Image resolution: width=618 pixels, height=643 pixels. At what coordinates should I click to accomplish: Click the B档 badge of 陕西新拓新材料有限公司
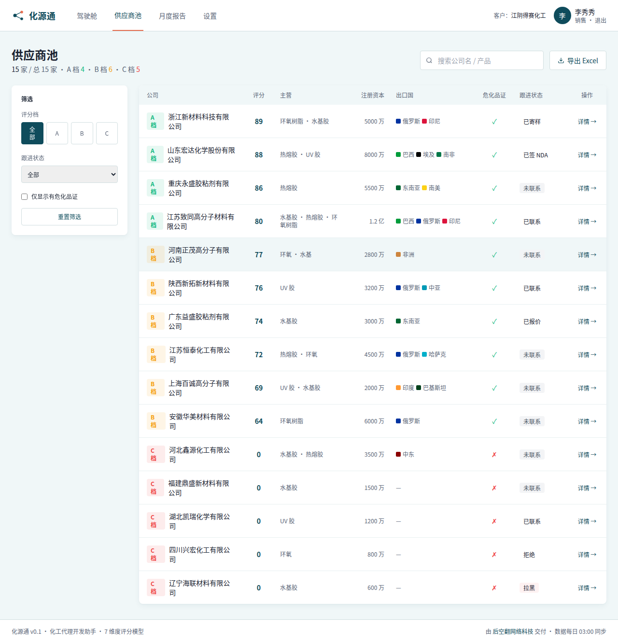pyautogui.click(x=155, y=288)
